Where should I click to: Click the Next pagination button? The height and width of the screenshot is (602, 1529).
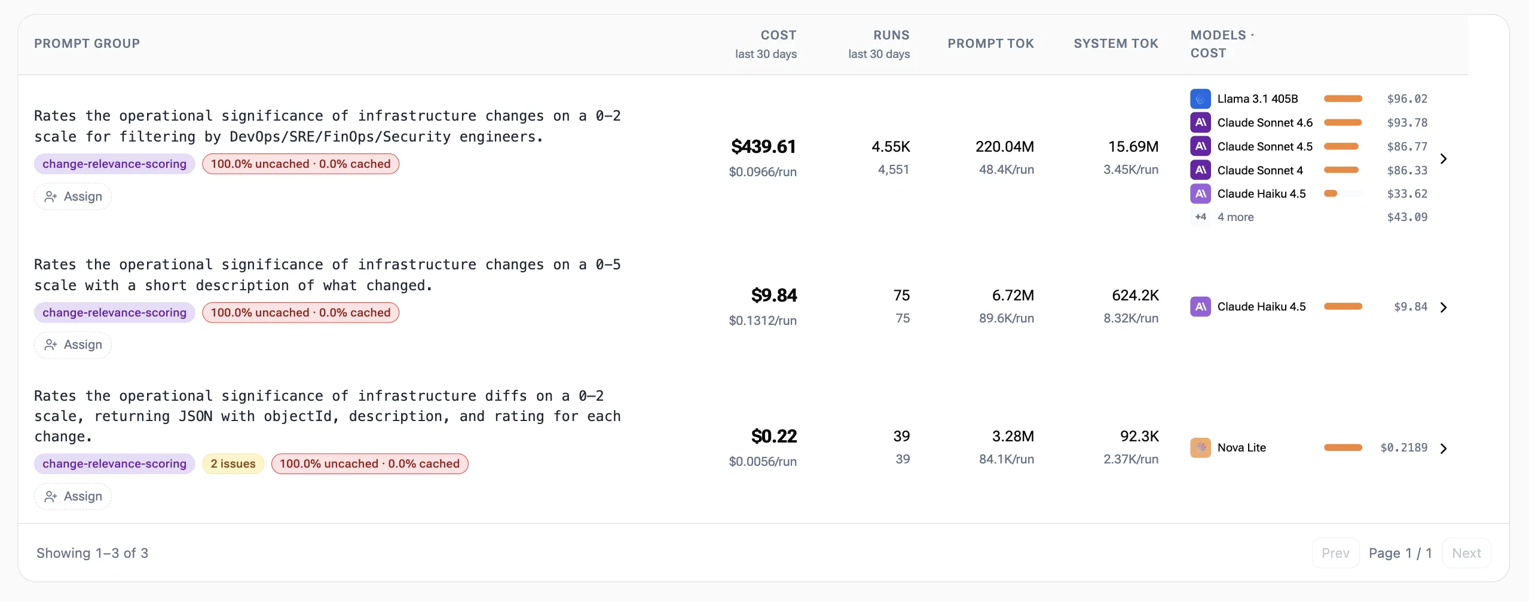[1466, 553]
